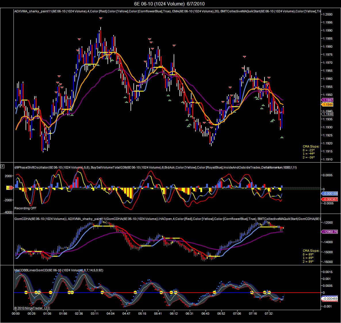Screen dimensions: 341x323
Task: Click the 06:31 time axis label
Action: coord(189,314)
